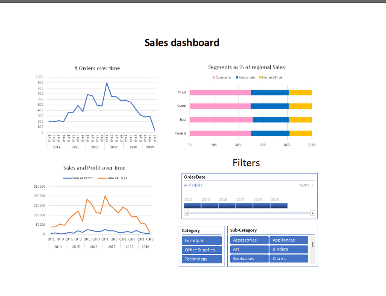The width and height of the screenshot is (386, 296).
Task: Filter by Chairs sub-category
Action: point(288,259)
